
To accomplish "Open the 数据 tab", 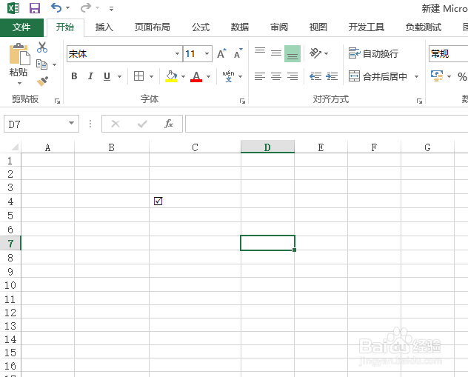I will coord(240,27).
